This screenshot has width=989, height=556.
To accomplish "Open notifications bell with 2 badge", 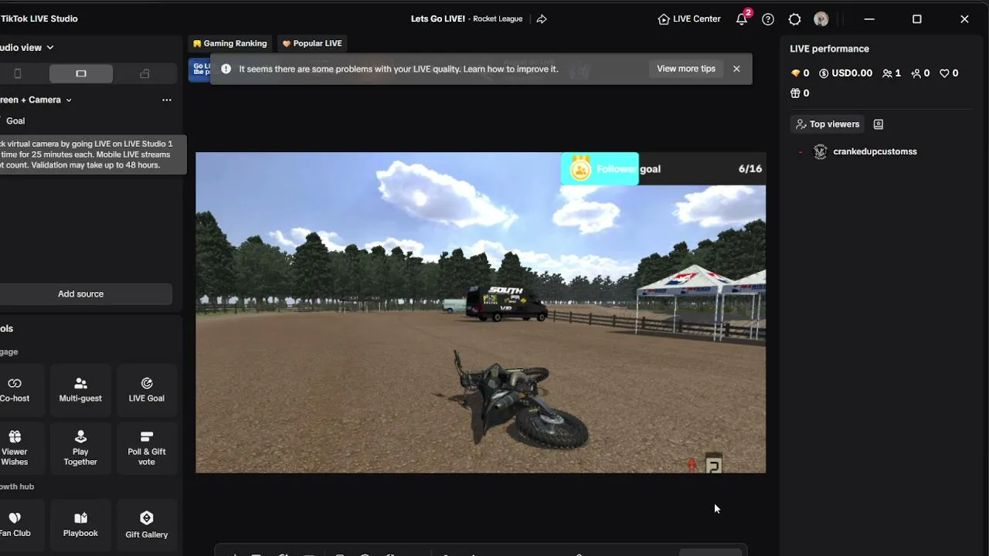I will [742, 19].
